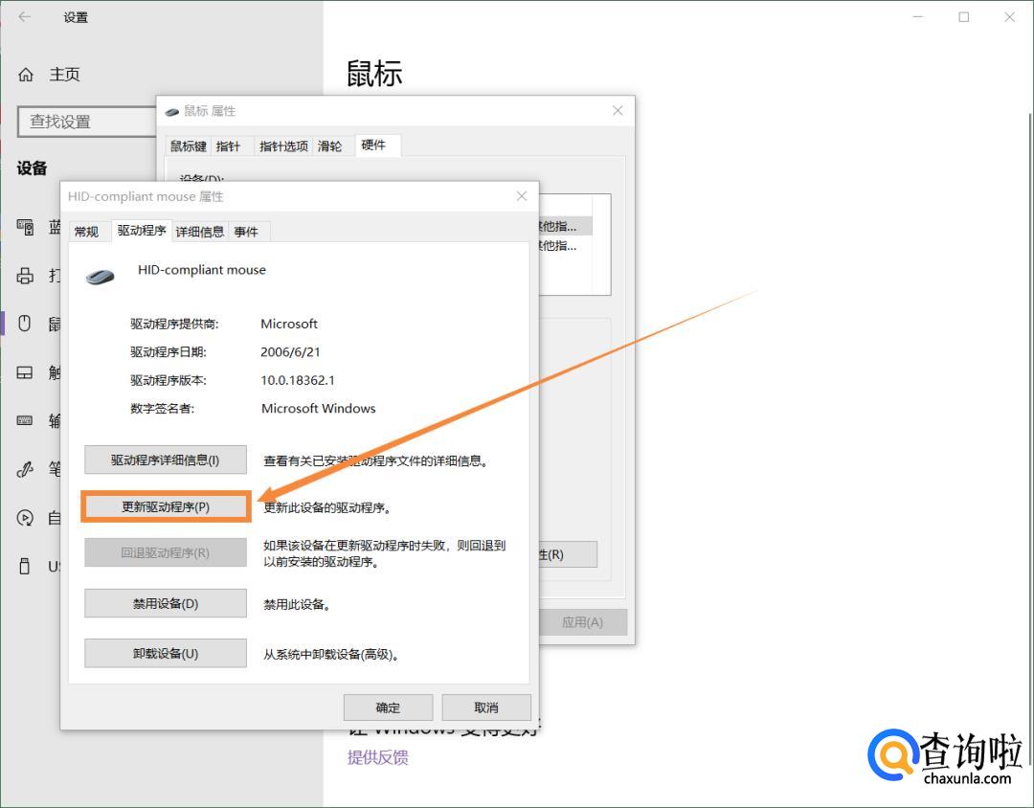Open the USB icon in sidebar

click(x=26, y=566)
